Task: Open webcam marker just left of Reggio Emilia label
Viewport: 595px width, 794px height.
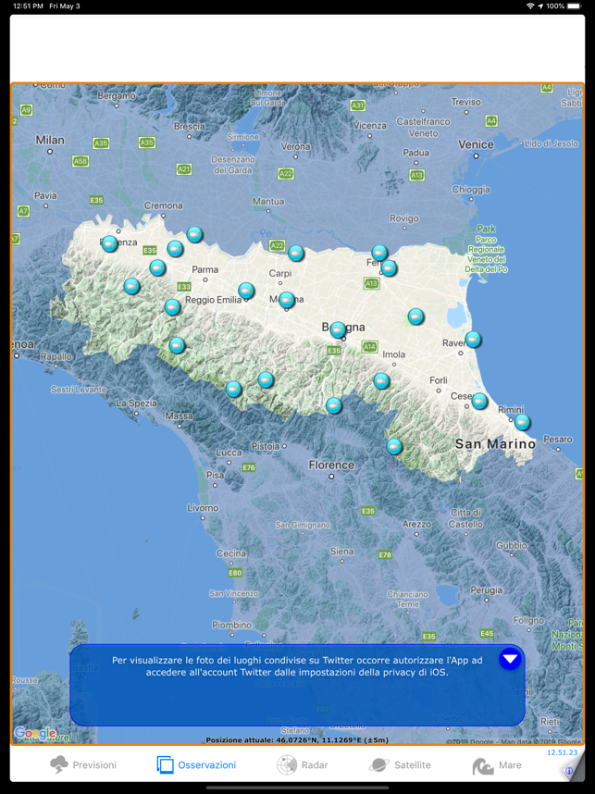Action: pos(172,307)
